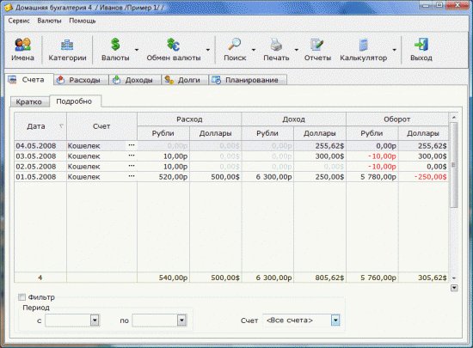Screen dimensions: 473x348
Task: Switch to the Расходы tab
Action: 78,80
